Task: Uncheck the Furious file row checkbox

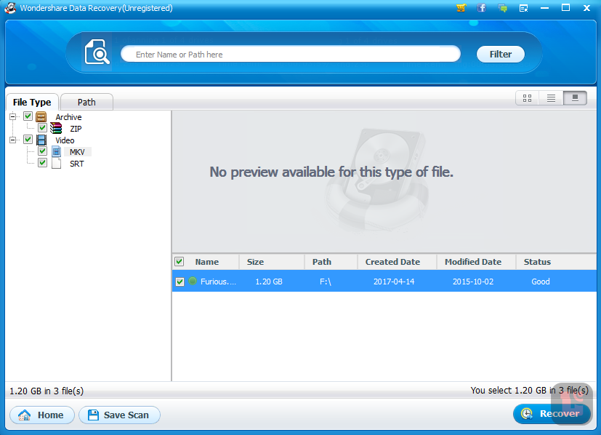Action: 180,282
